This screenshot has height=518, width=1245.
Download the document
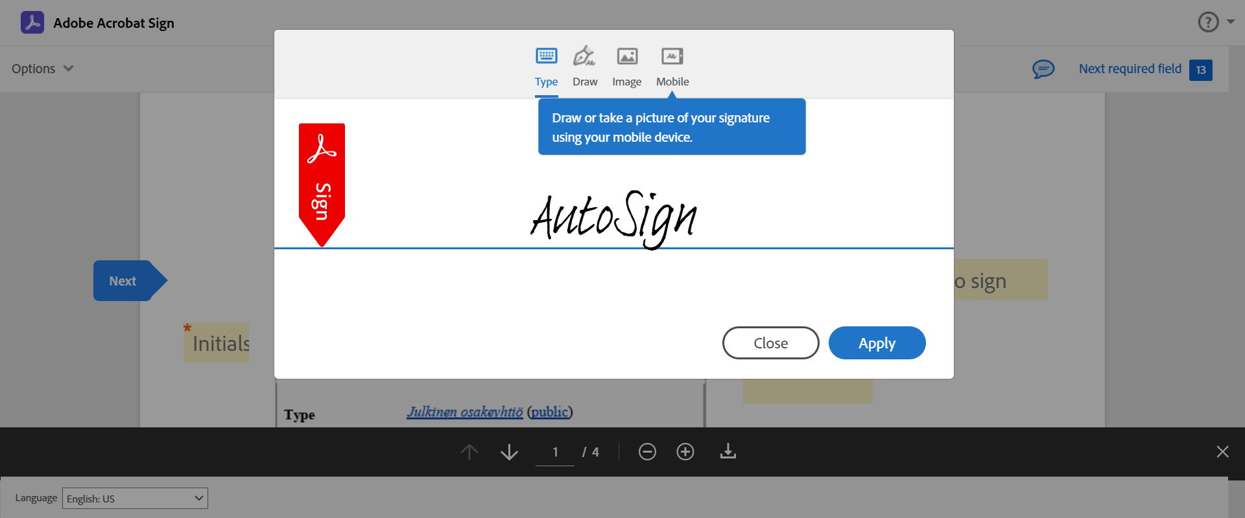pos(728,451)
